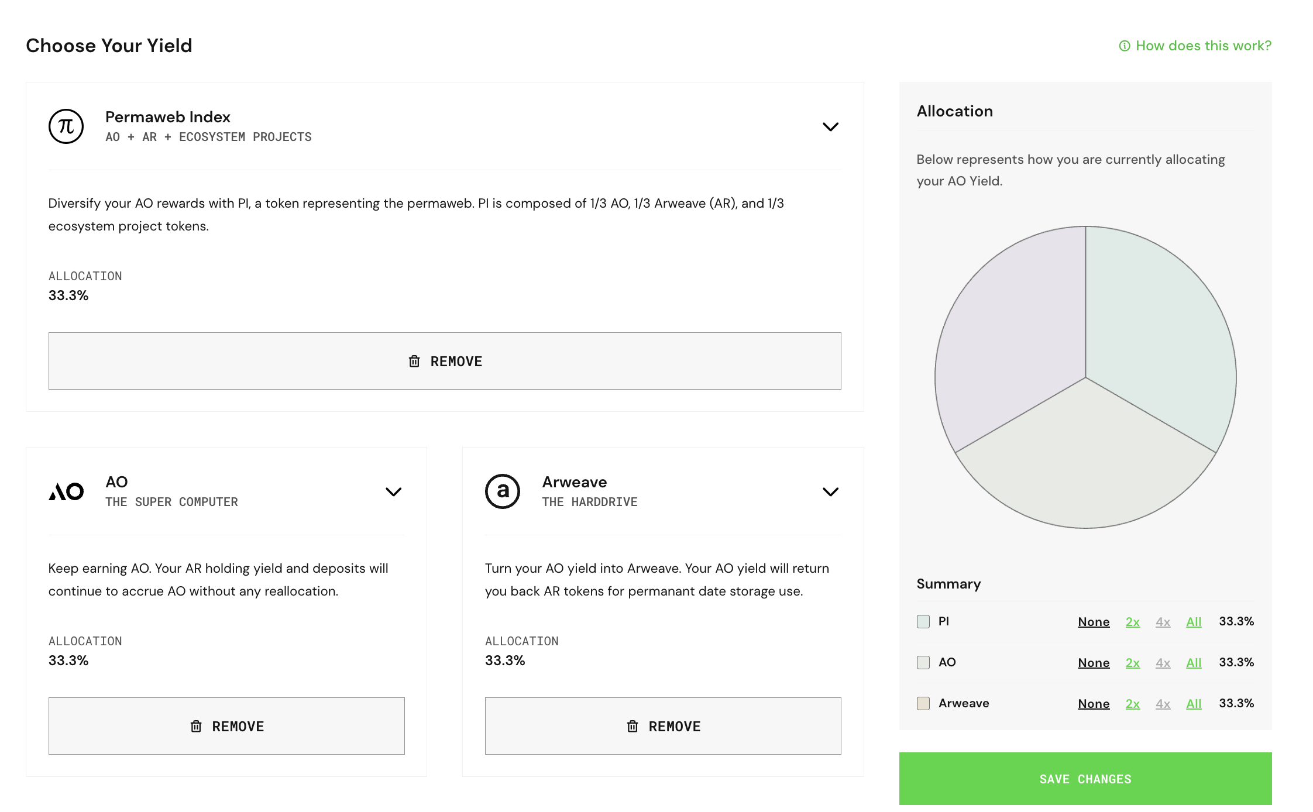The width and height of the screenshot is (1313, 812).
Task: Set Arweave allocation to All
Action: tap(1194, 704)
